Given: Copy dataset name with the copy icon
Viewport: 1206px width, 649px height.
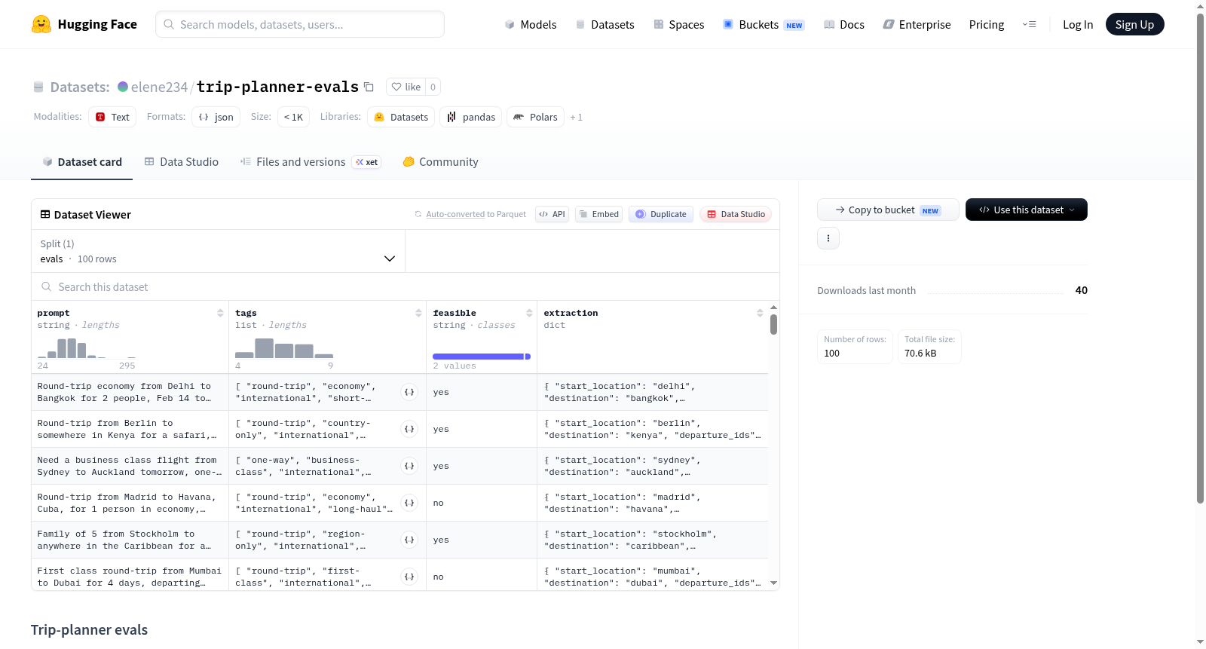Looking at the screenshot, I should (x=369, y=87).
